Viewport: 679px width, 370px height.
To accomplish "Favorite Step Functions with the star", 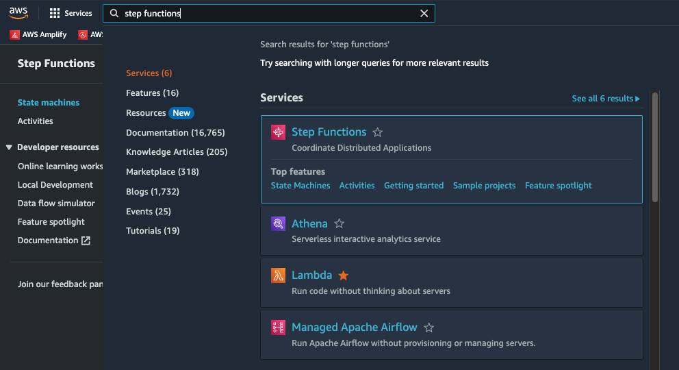I will [378, 132].
